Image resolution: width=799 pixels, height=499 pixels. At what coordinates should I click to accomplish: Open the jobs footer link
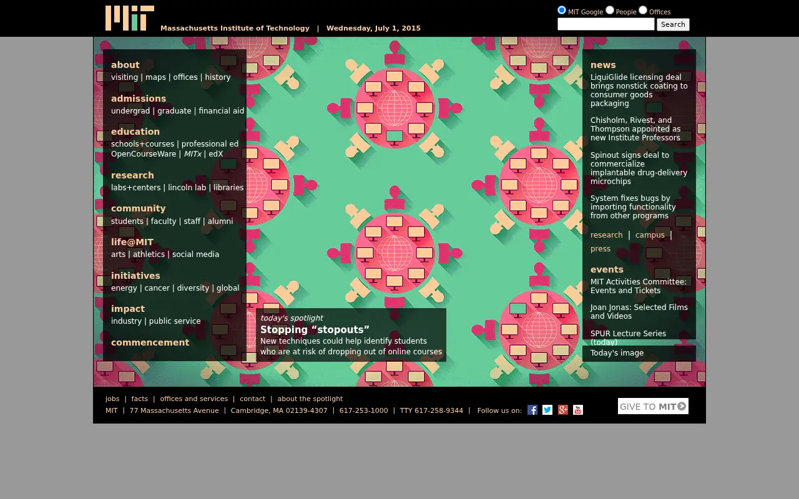pos(112,399)
